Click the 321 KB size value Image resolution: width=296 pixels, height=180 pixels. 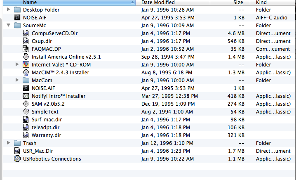click(236, 135)
